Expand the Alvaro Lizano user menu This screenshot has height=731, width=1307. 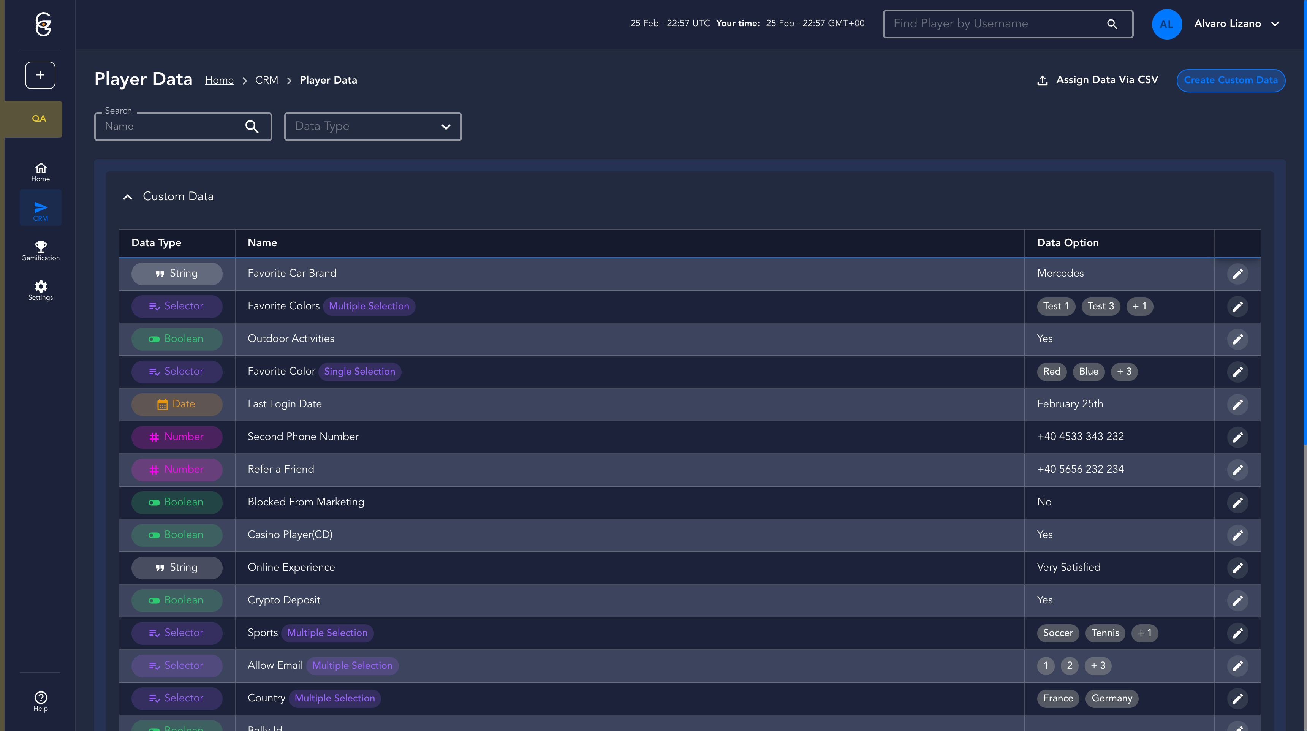point(1275,24)
